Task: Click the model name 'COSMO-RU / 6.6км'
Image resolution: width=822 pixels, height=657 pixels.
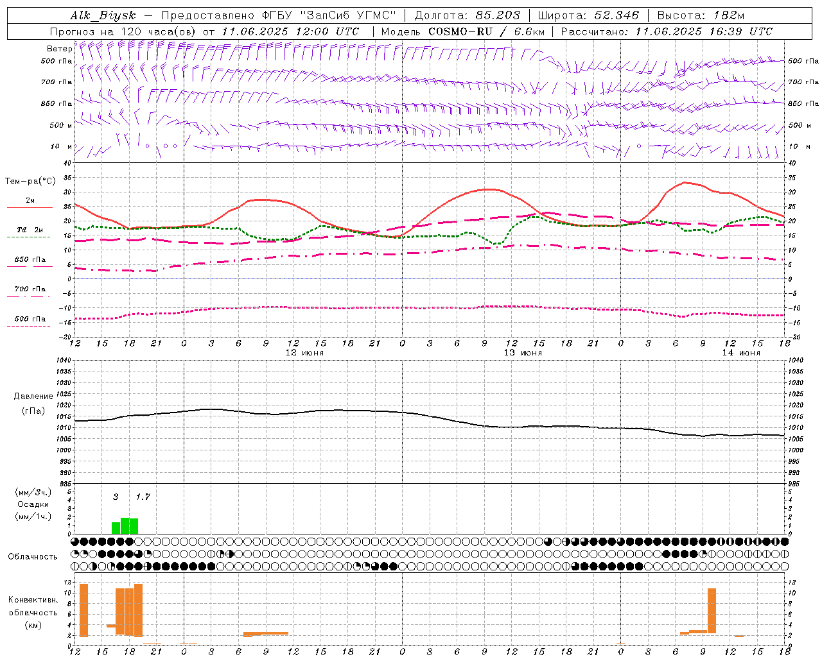Action: (486, 31)
